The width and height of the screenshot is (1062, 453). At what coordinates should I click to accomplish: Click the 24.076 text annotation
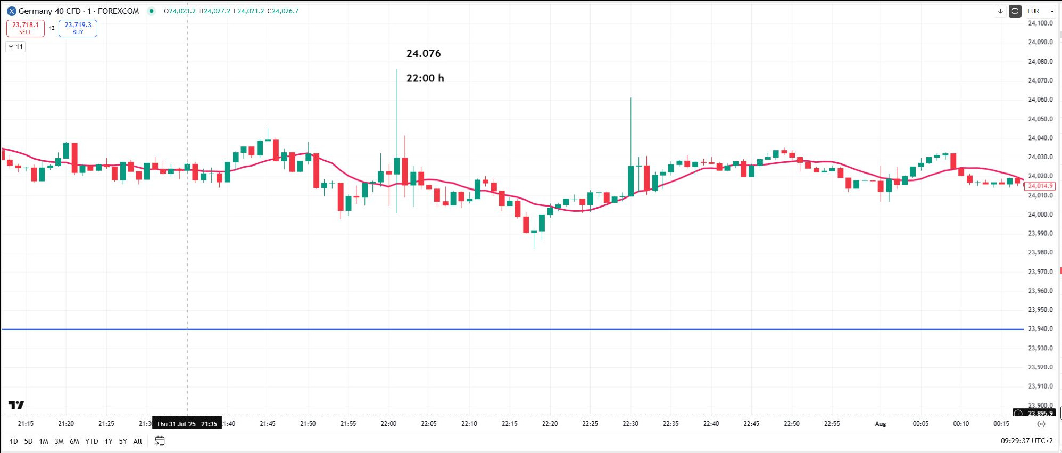pos(424,53)
